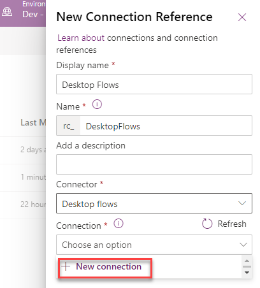The width and height of the screenshot is (260, 288).
Task: Click the Name info icon
Action: 97,104
